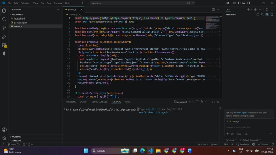Close the terminal panel
Viewport: 276px width, 155px height.
pos(218,102)
